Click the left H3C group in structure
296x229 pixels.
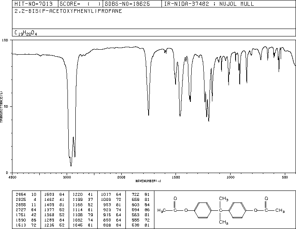(x=161, y=210)
